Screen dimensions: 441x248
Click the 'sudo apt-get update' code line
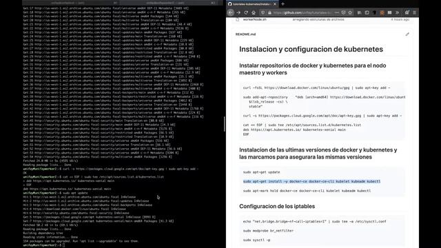pyautogui.click(x=262, y=172)
